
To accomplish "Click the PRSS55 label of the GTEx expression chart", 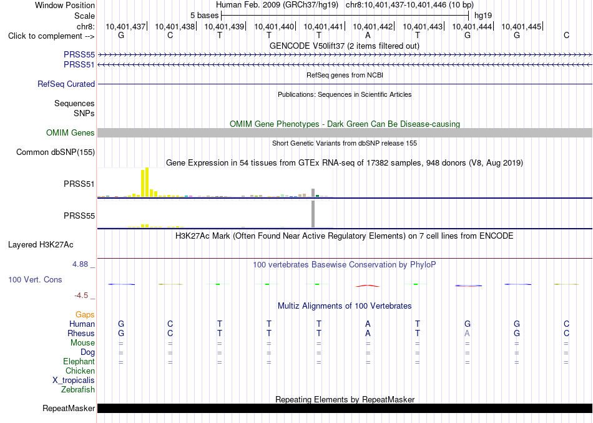I will click(x=79, y=216).
